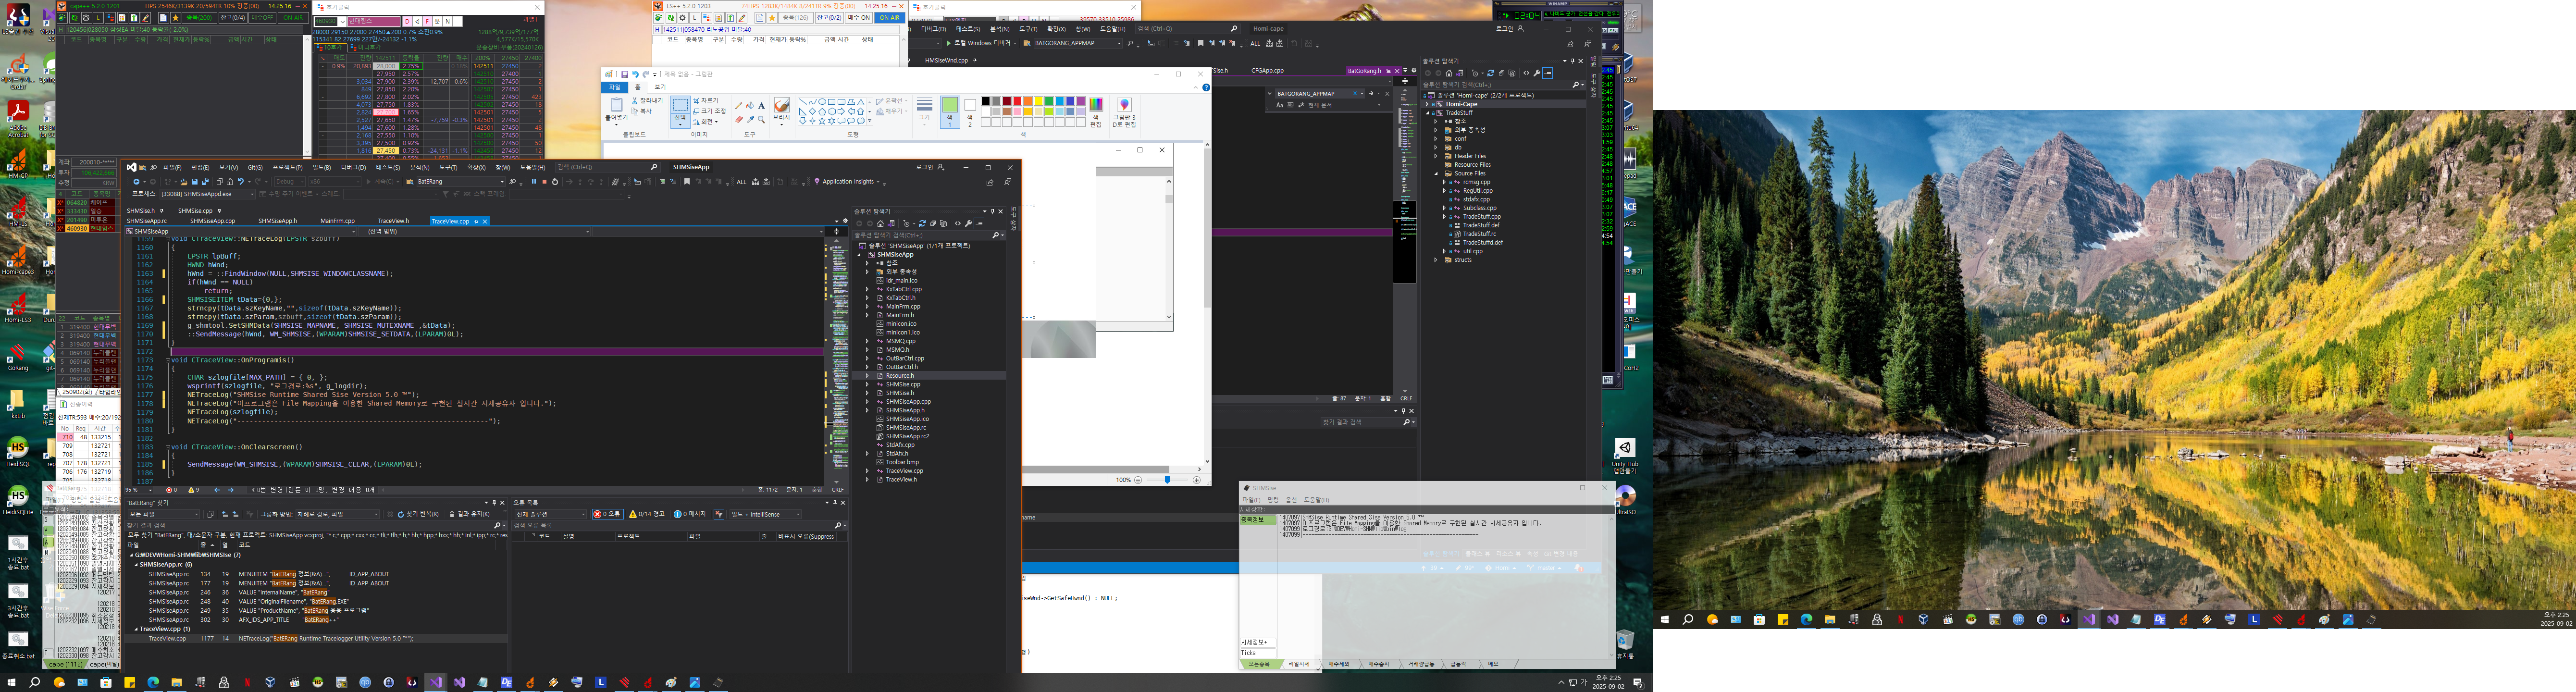Click the Windows Start button on the left monitor
This screenshot has height=692, width=2576.
[11, 682]
